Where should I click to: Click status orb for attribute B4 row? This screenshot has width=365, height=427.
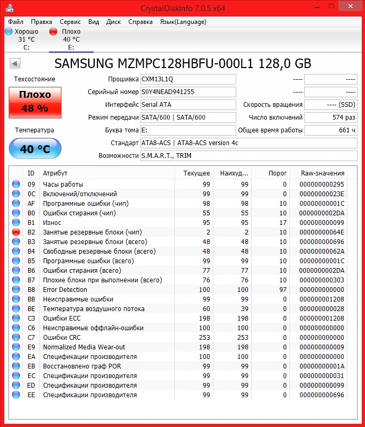tap(16, 251)
